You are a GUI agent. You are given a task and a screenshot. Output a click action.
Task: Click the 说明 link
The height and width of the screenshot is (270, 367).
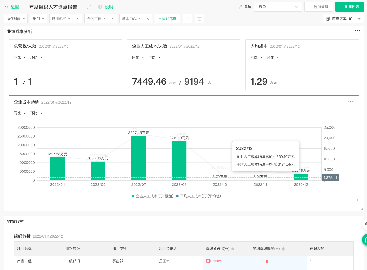[109, 7]
